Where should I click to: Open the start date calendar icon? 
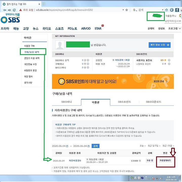[67, 146]
